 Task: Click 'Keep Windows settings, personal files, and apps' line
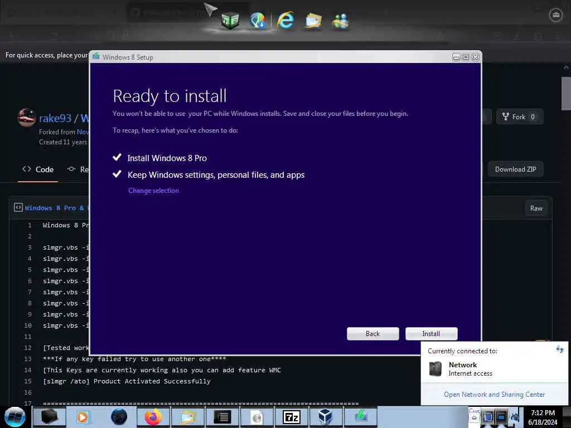click(x=216, y=175)
